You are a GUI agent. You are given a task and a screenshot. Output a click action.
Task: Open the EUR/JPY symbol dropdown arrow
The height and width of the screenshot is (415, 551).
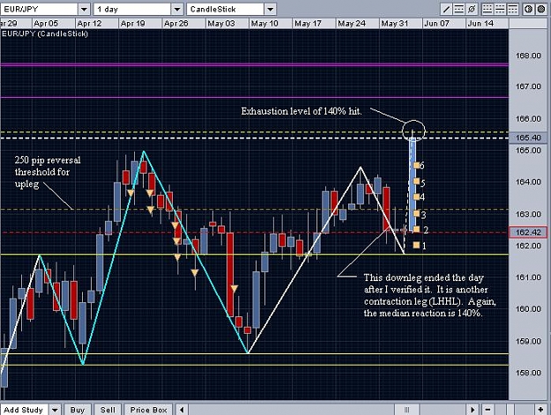pos(84,9)
